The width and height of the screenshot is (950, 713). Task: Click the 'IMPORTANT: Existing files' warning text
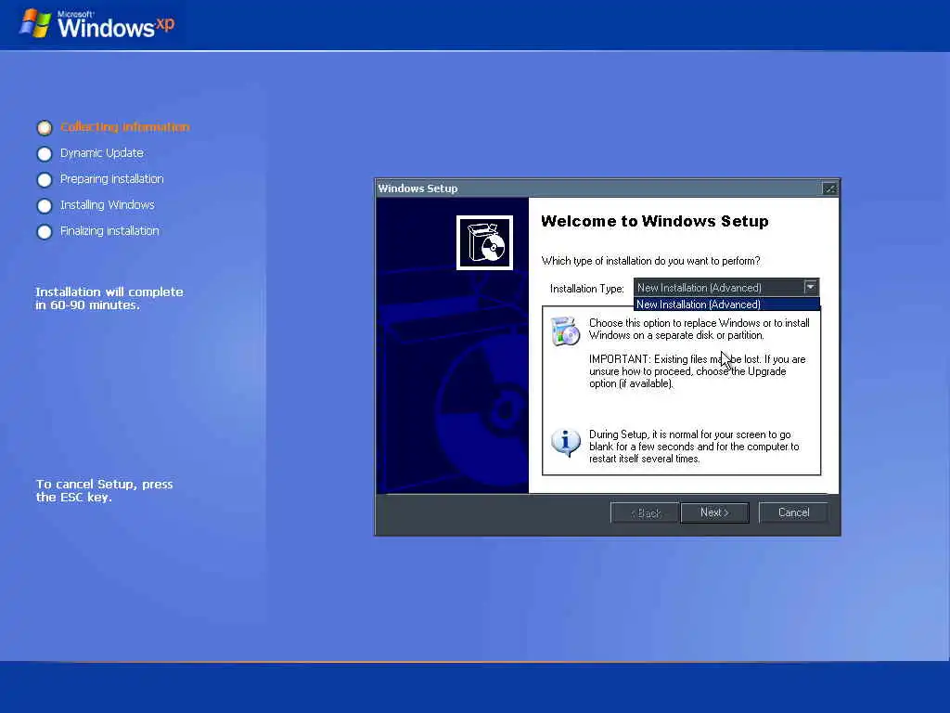point(698,371)
